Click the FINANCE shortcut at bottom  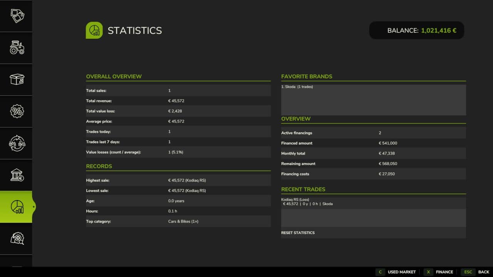click(439, 272)
